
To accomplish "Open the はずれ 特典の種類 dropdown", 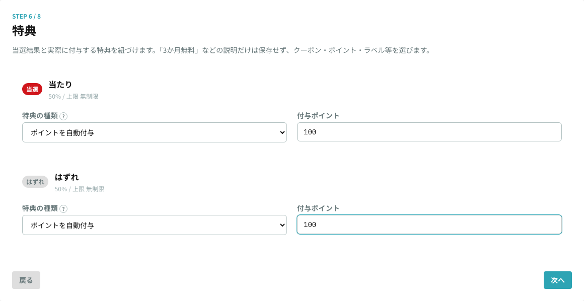I will coord(155,225).
